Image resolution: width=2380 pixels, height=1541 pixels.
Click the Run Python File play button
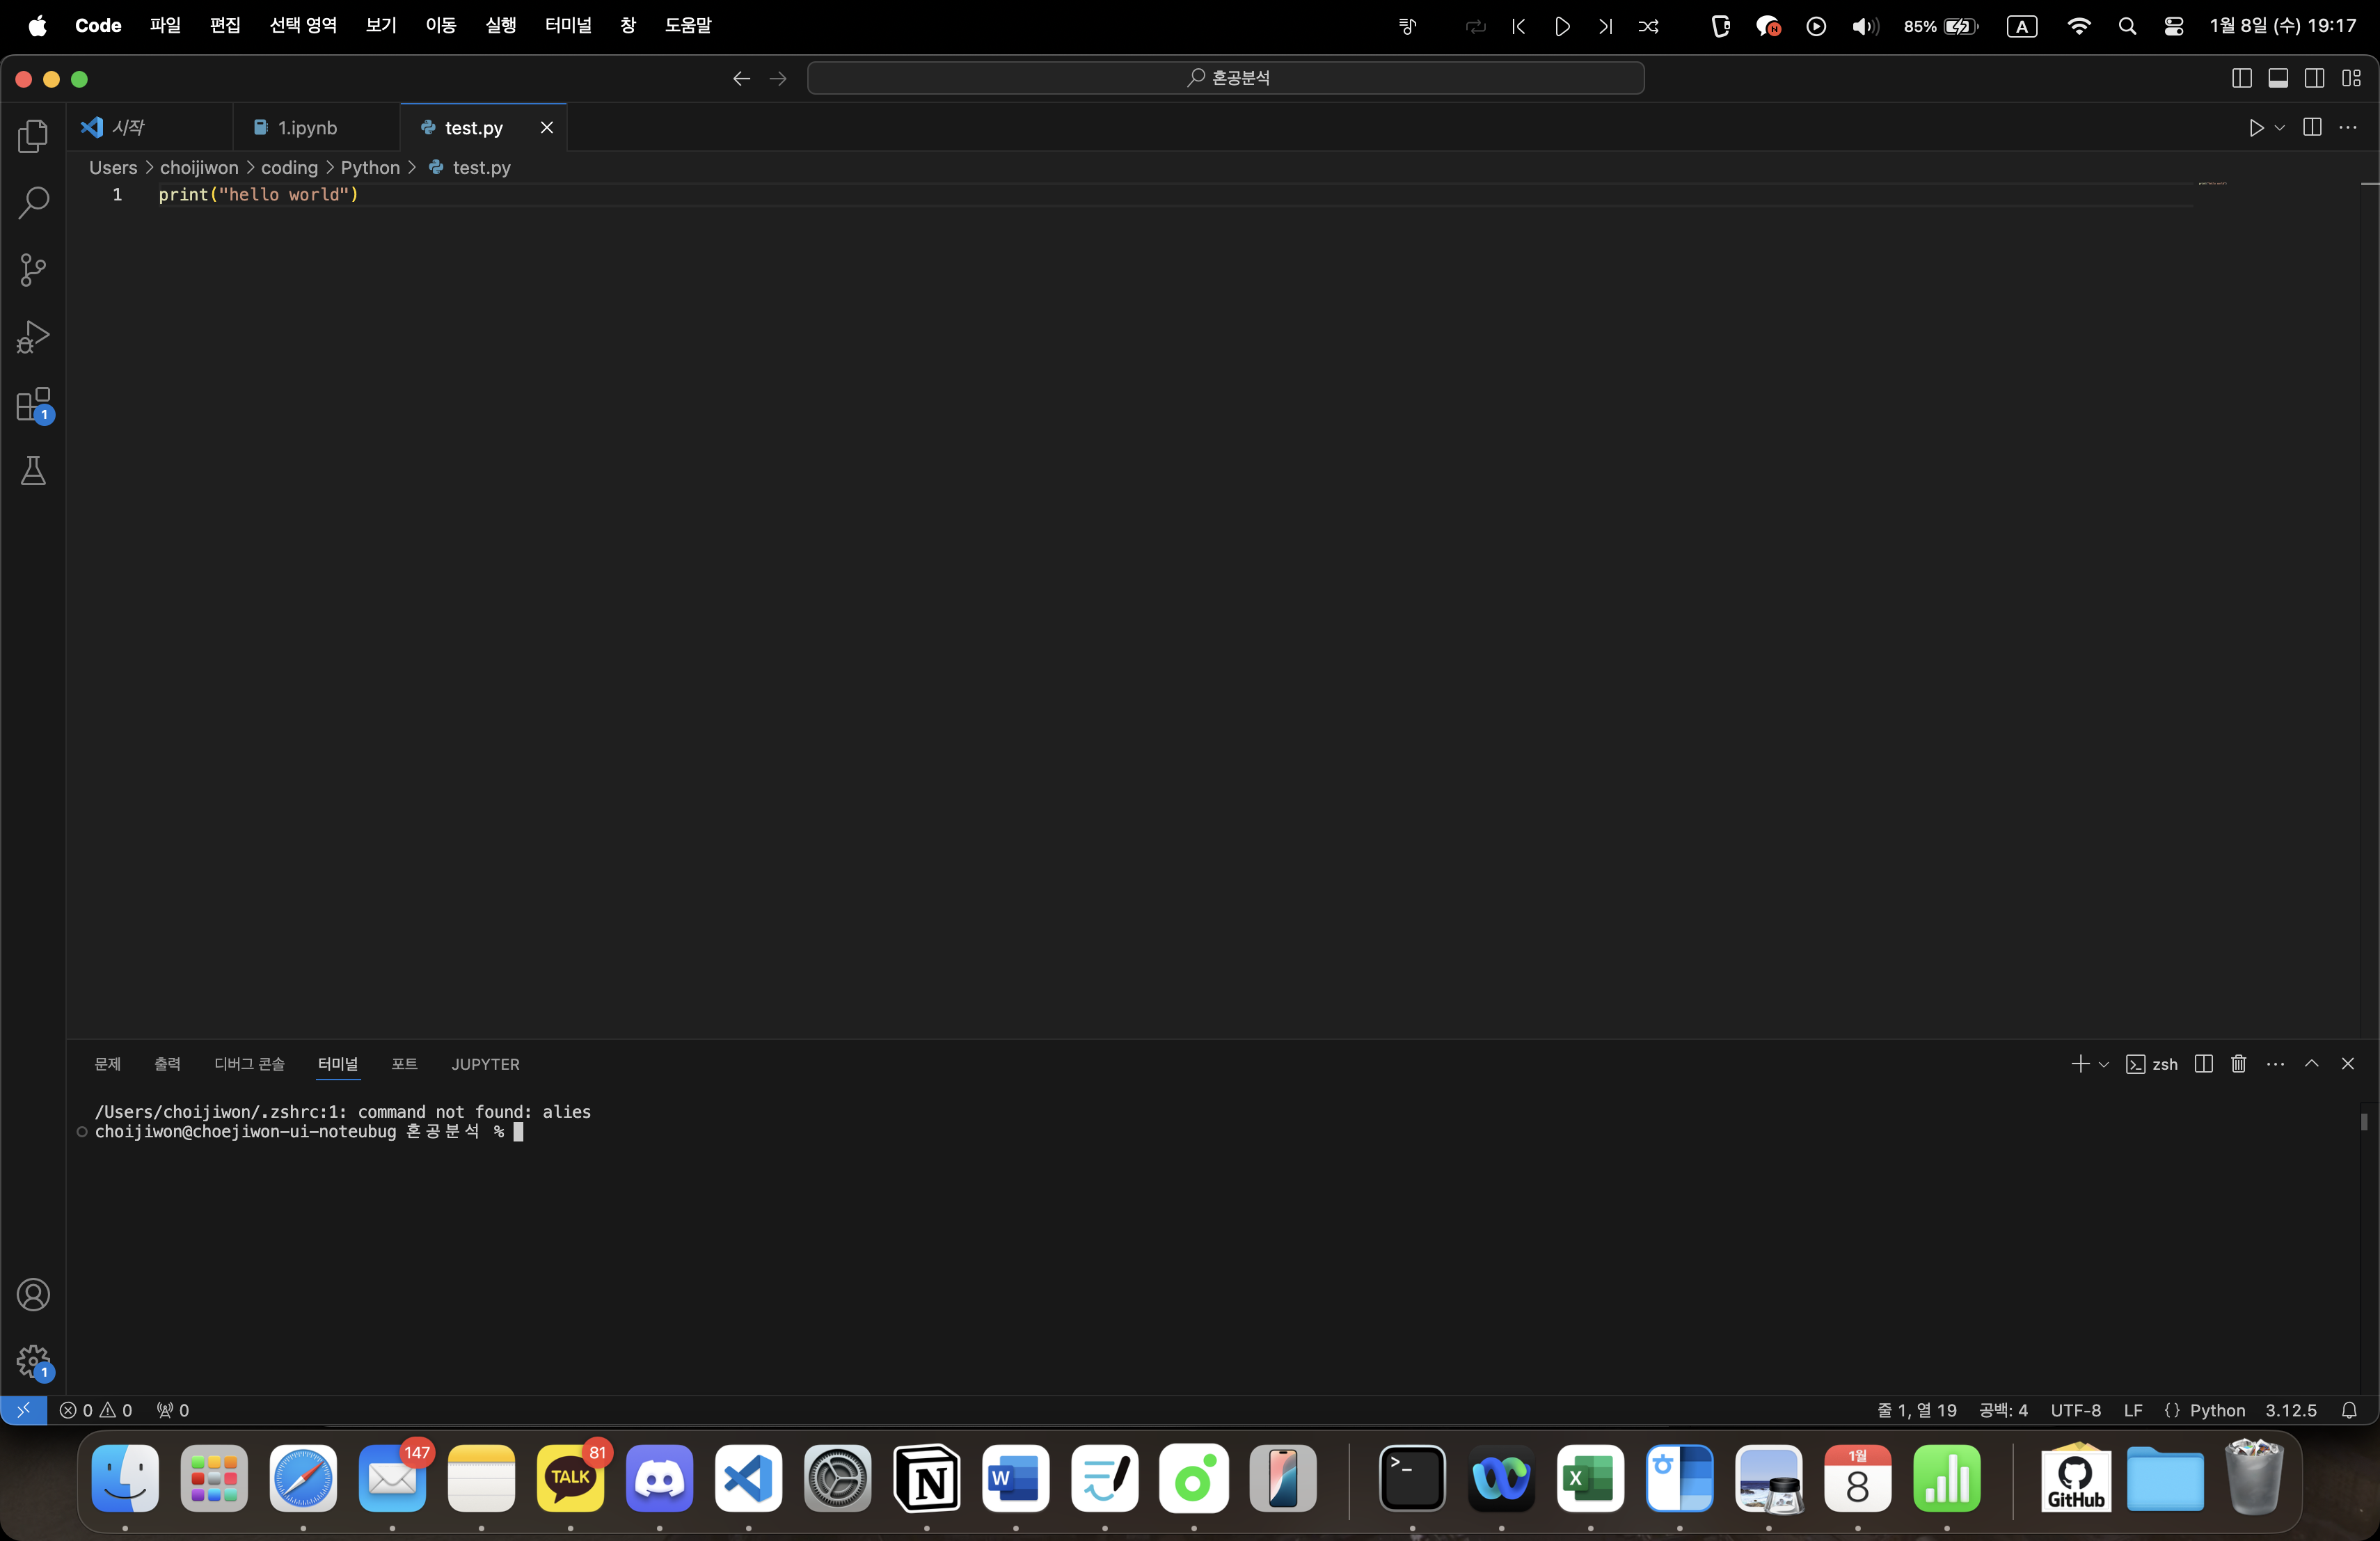(2256, 128)
